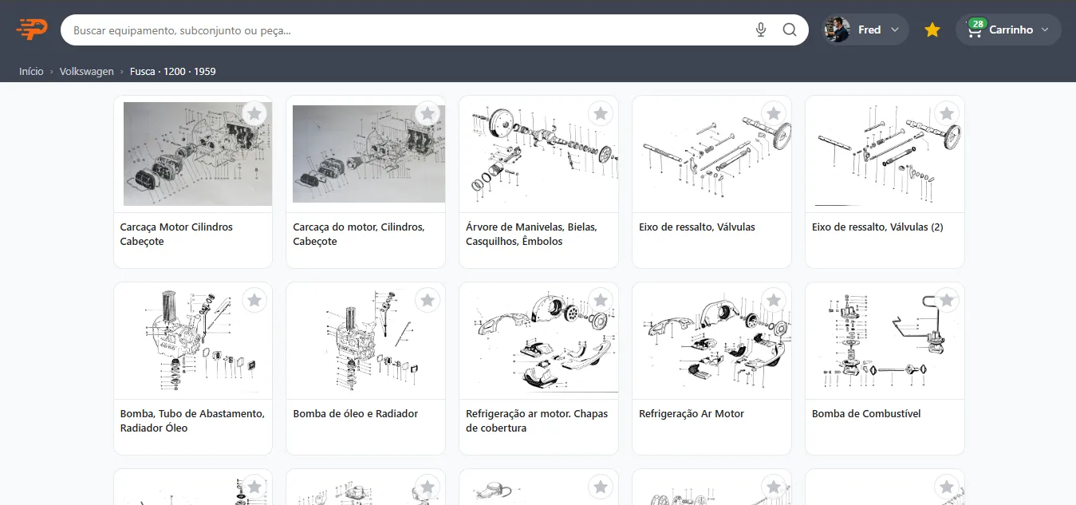
Task: Favorite Eixo de ressalto, Válvulas (2) star
Action: pyautogui.click(x=947, y=114)
